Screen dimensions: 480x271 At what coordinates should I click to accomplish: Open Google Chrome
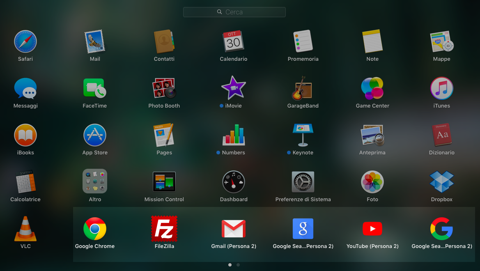(94, 229)
